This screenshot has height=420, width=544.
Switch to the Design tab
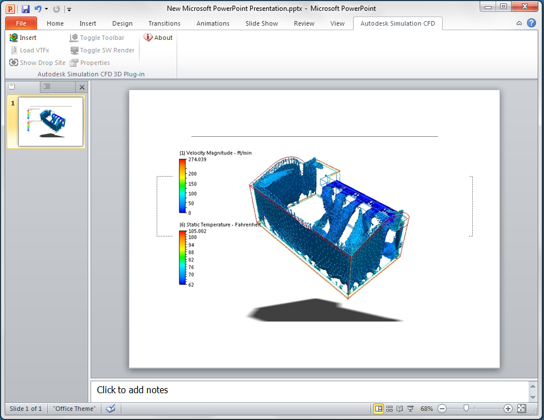pos(122,23)
